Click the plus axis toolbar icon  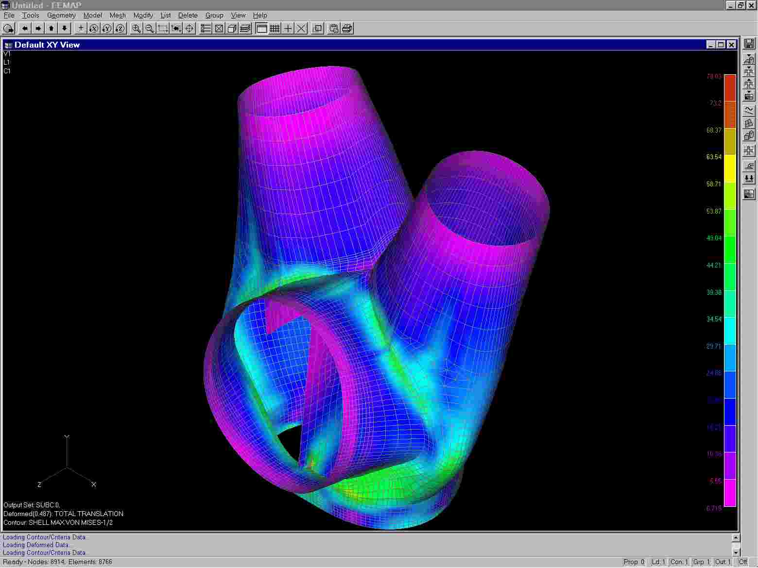click(x=81, y=28)
